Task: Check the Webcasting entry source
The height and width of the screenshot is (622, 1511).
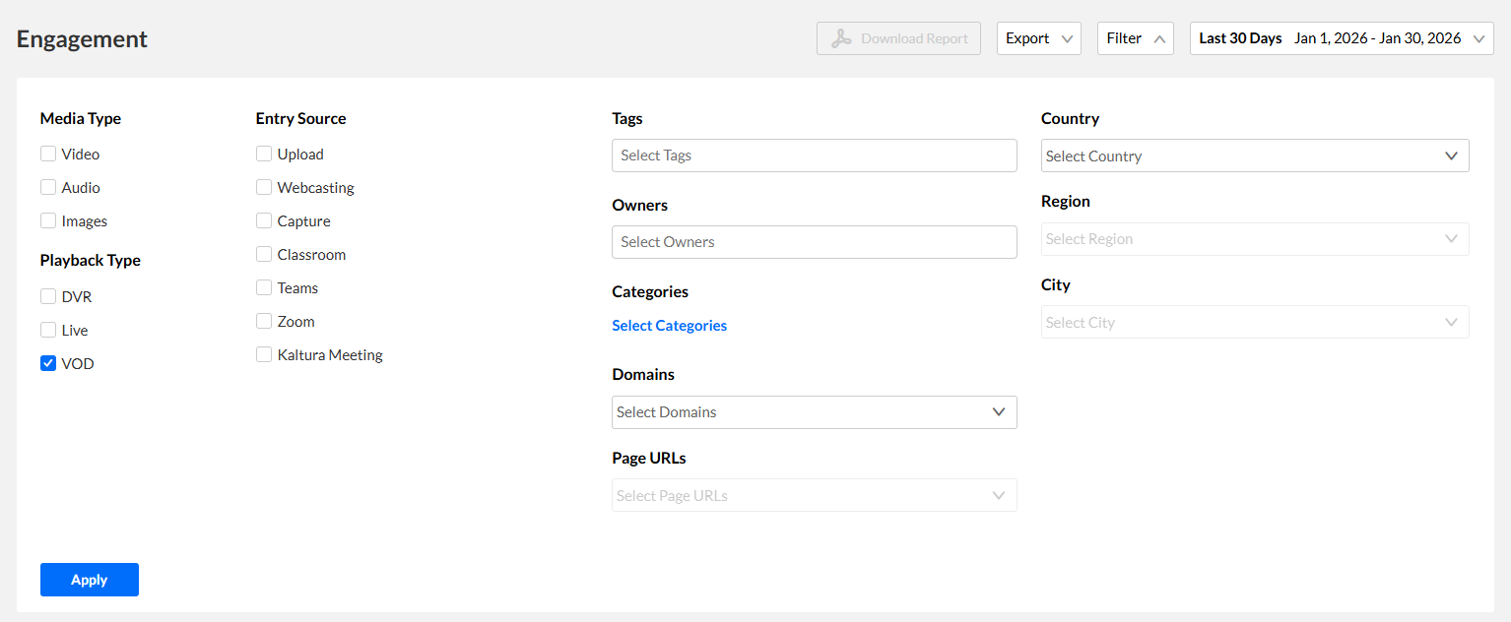Action: tap(264, 187)
